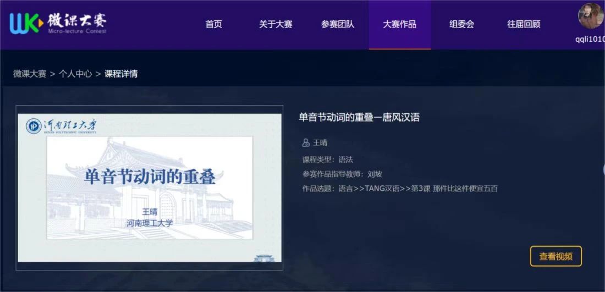
Task: Click the 作品选题 line with TANG汉语
Action: (400, 189)
